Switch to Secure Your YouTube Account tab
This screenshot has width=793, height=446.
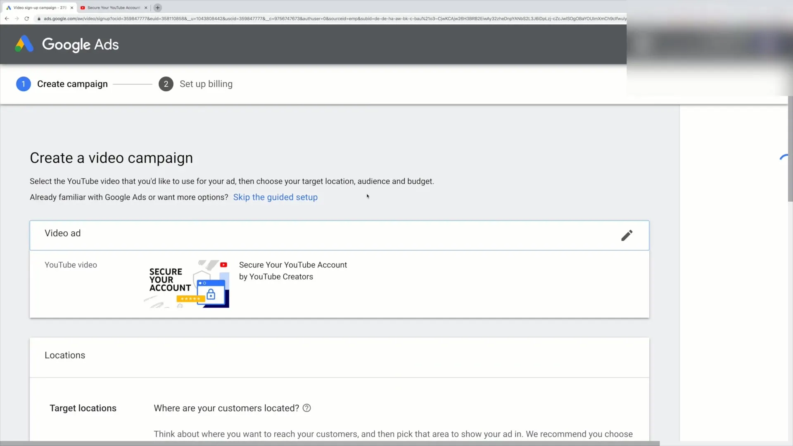click(x=114, y=7)
